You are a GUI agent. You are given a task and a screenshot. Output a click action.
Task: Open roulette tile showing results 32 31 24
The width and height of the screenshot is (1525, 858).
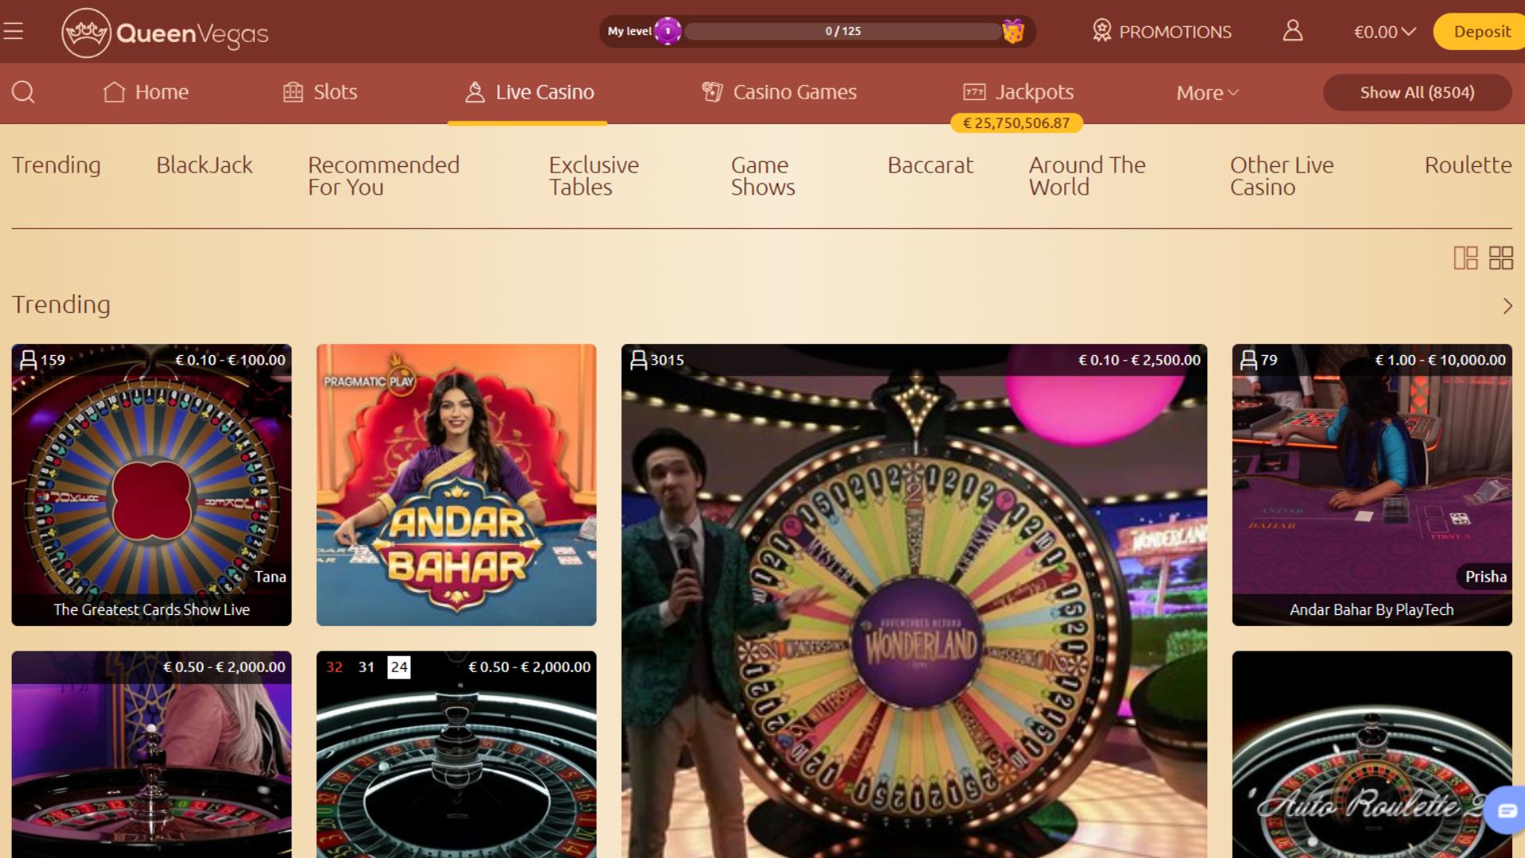tap(457, 755)
